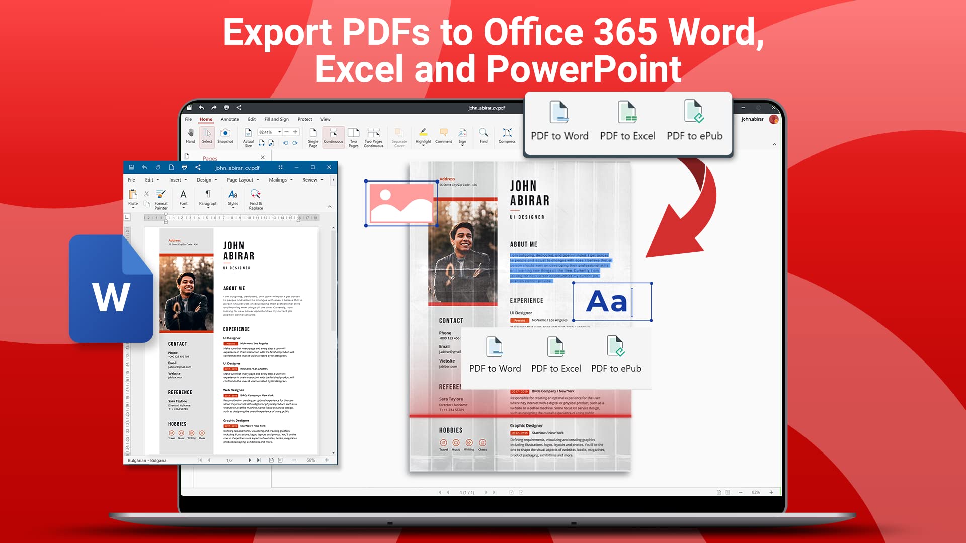Select the Hand tool in the PDF toolbar
Screen dimensions: 966x543
191,135
